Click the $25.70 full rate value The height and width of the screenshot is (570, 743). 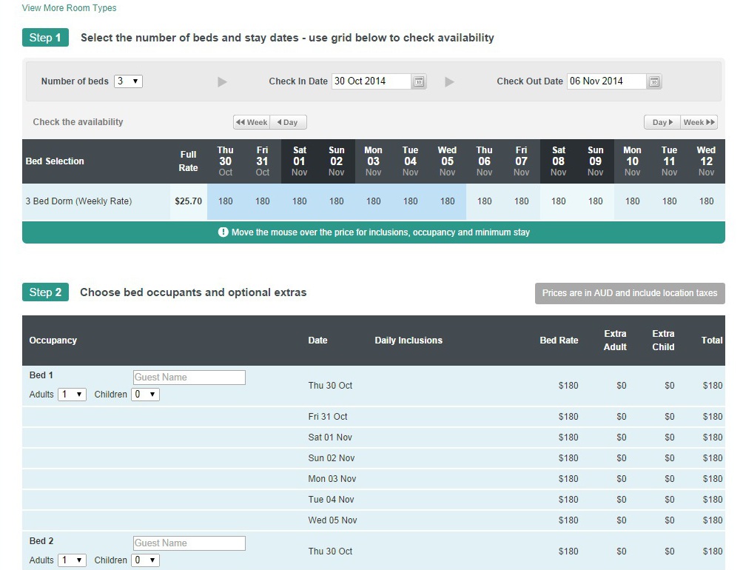188,201
